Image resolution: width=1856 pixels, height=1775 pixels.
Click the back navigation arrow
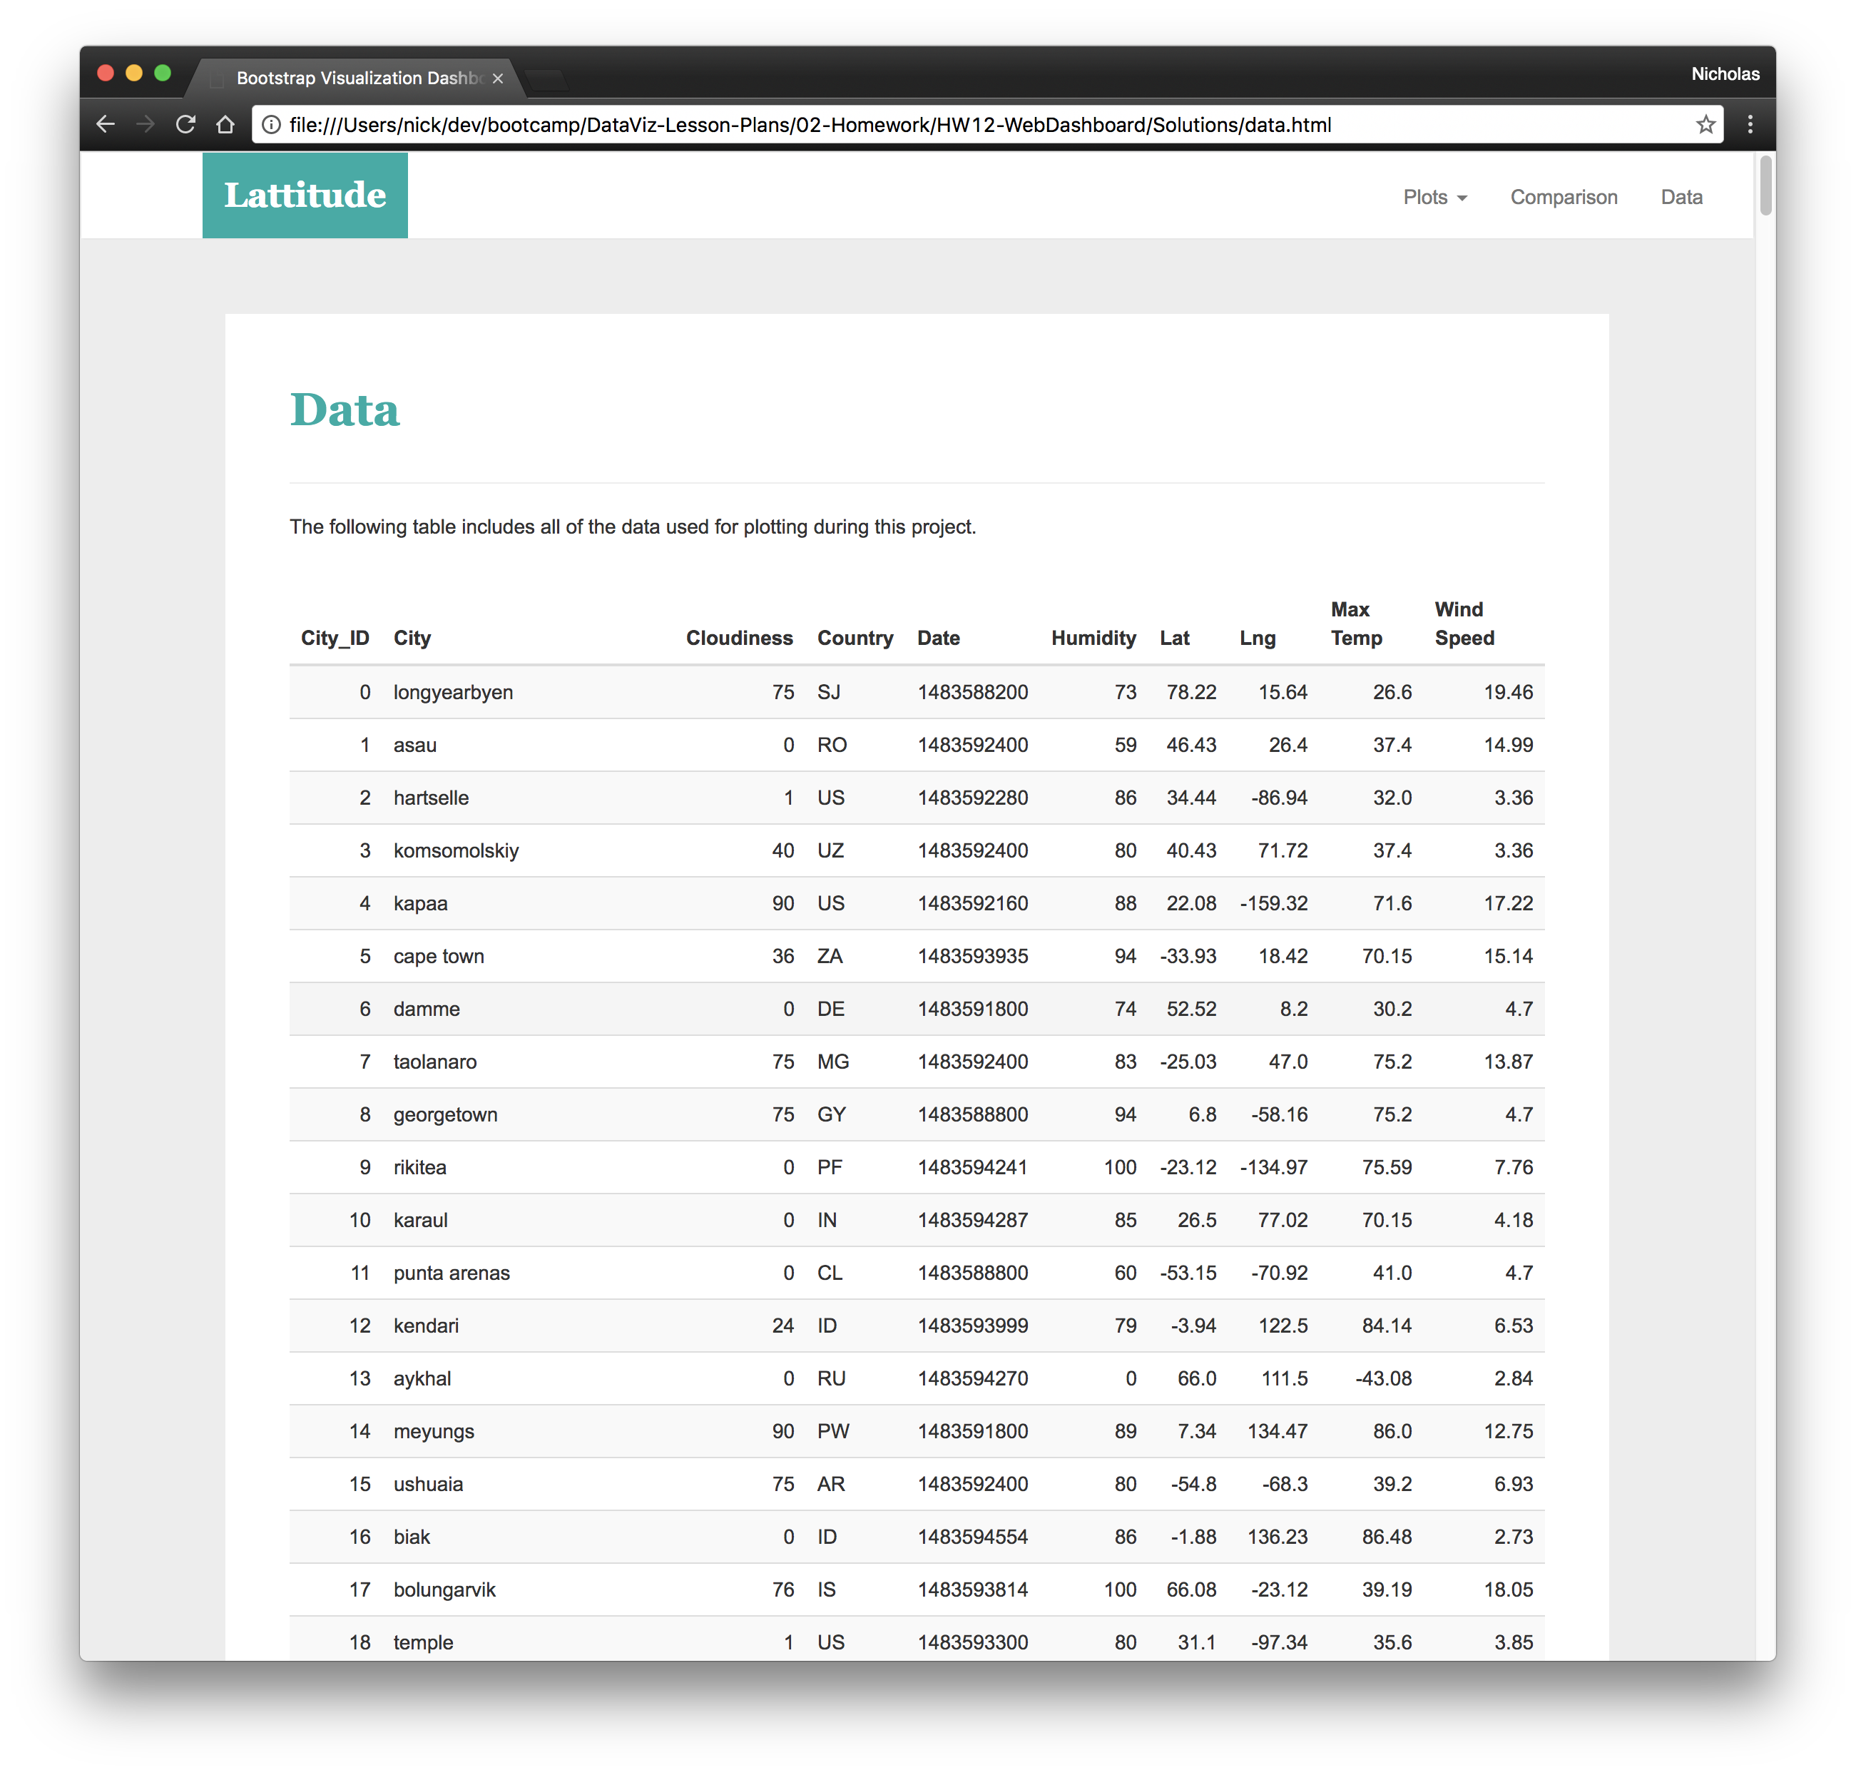tap(105, 124)
